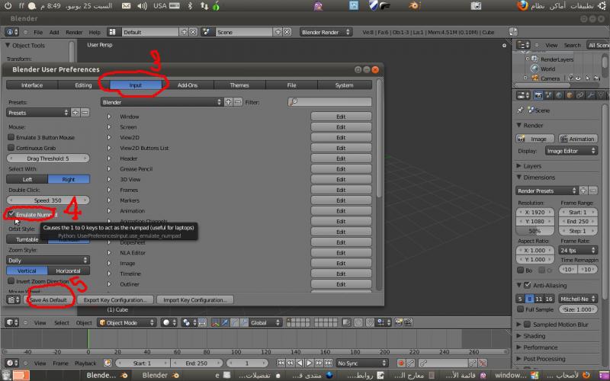
Task: Open the Scene properties tab icon
Action: tap(549, 95)
